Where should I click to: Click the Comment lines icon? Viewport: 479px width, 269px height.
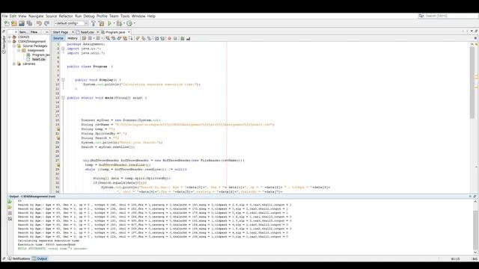183,38
